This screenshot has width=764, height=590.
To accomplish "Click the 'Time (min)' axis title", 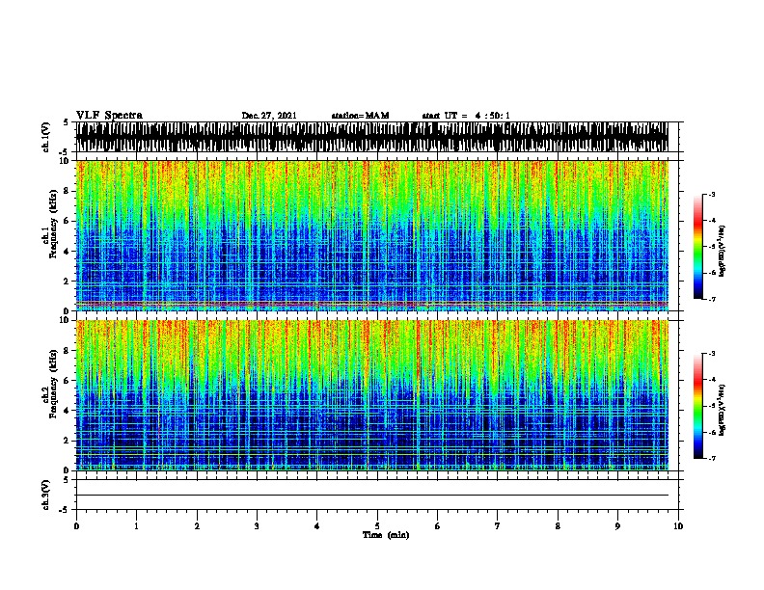I will (x=386, y=535).
